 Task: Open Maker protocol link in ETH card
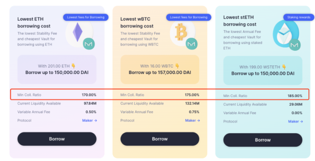[x=90, y=121]
